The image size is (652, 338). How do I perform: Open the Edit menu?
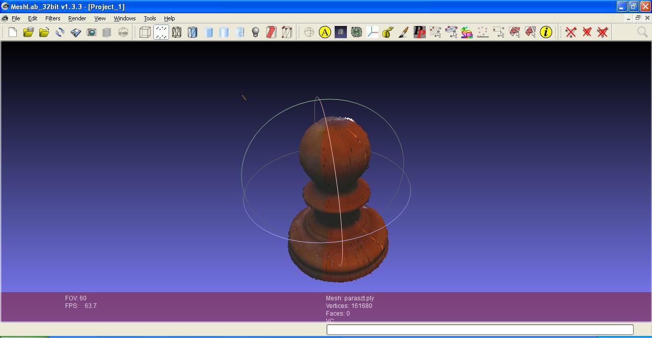pos(33,18)
